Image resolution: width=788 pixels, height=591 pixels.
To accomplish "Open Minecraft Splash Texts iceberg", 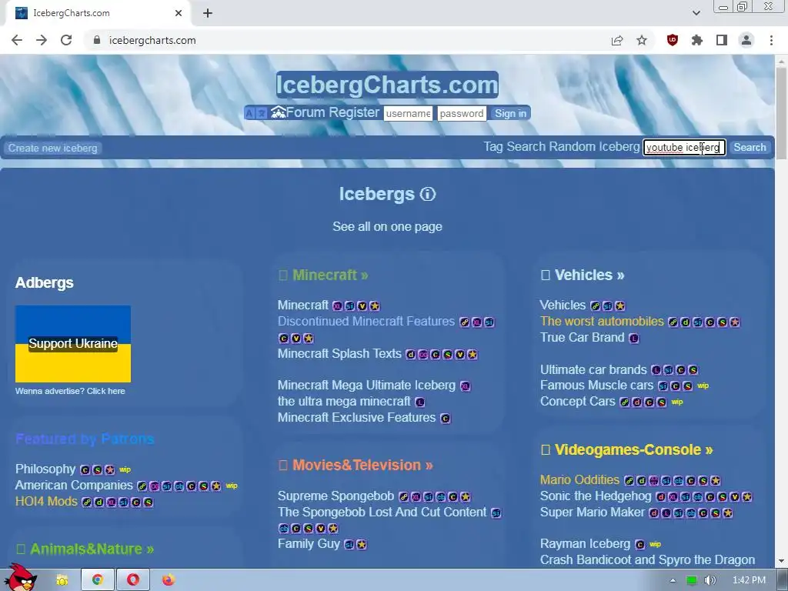I will click(339, 353).
